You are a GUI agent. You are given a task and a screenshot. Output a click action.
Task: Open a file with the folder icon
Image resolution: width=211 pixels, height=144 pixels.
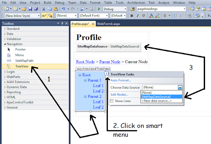(24, 9)
